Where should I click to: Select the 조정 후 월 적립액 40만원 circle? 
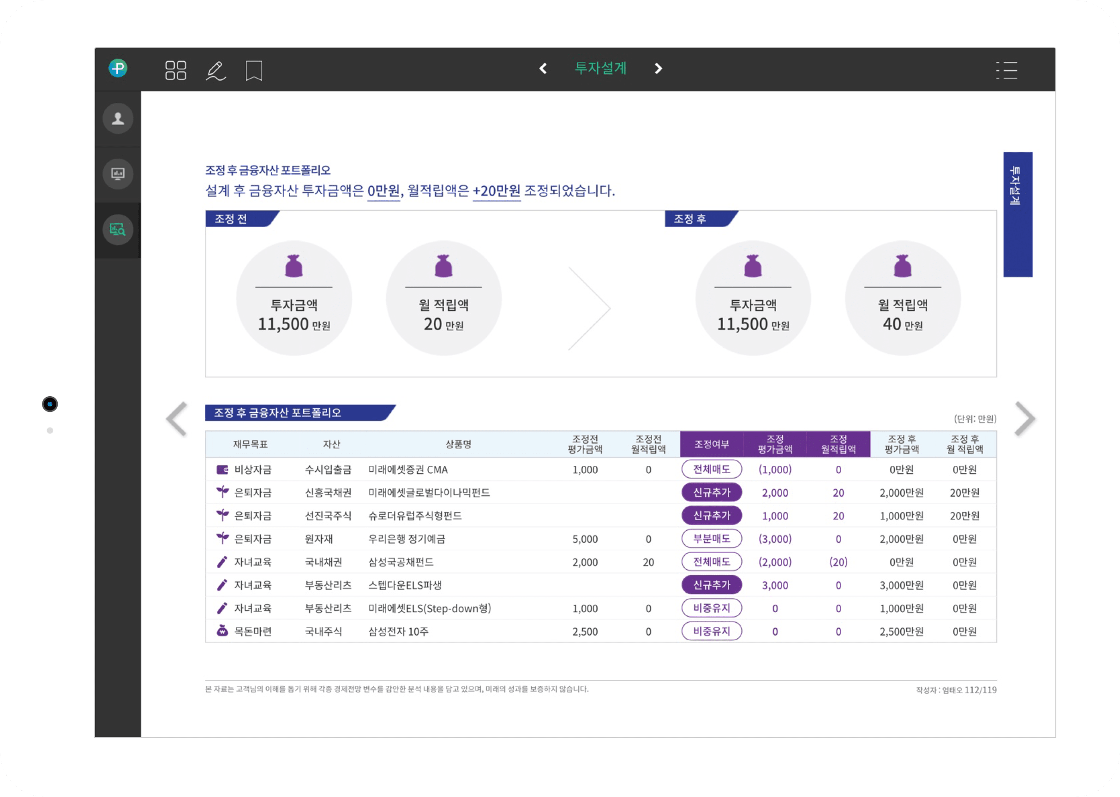902,298
